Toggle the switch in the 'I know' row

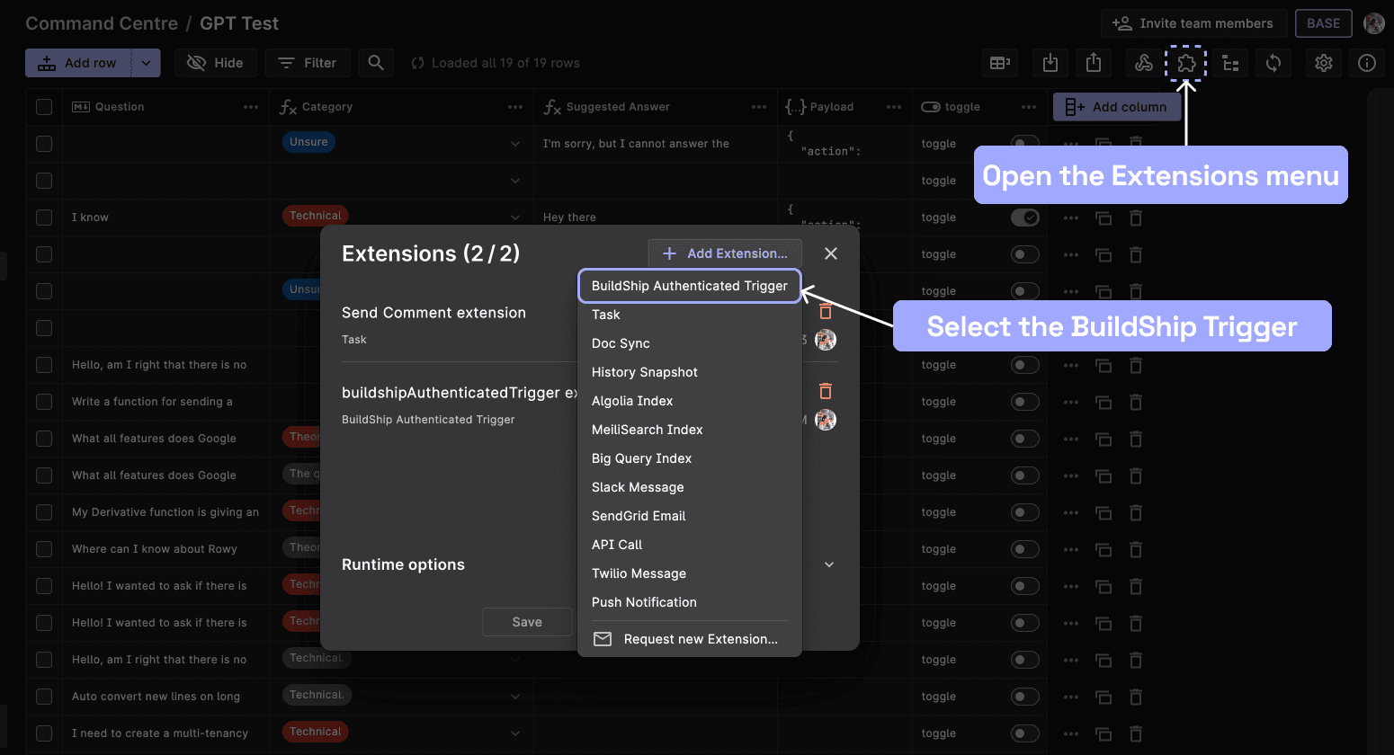pos(1024,218)
